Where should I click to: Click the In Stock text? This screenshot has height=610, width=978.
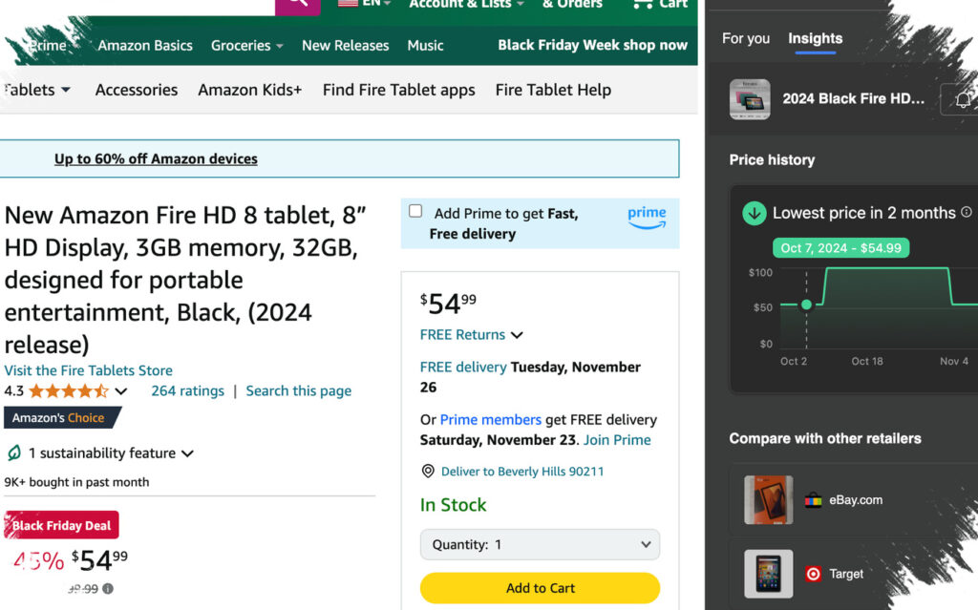pyautogui.click(x=454, y=505)
